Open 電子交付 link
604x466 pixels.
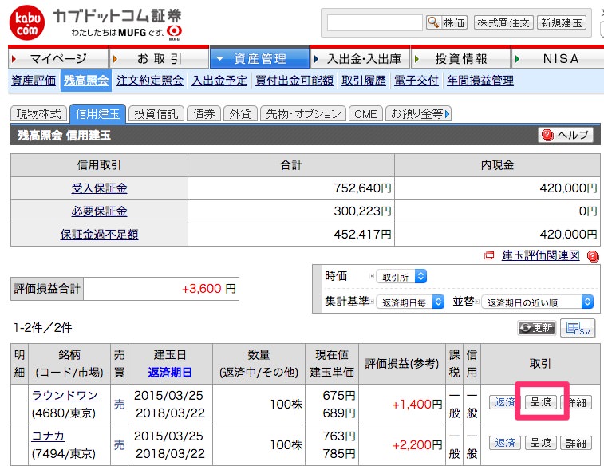click(416, 81)
